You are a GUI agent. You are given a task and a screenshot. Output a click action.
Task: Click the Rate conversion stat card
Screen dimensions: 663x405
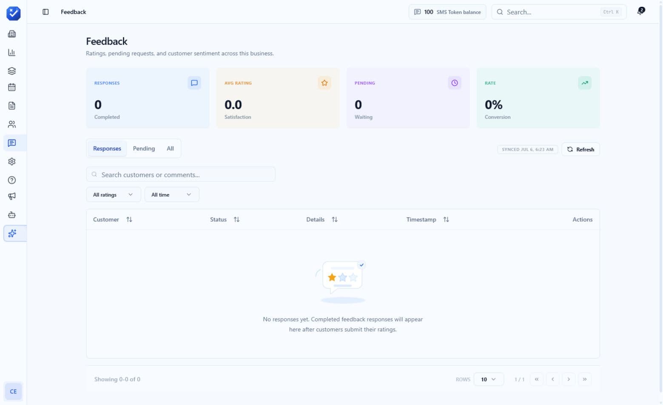pos(538,98)
